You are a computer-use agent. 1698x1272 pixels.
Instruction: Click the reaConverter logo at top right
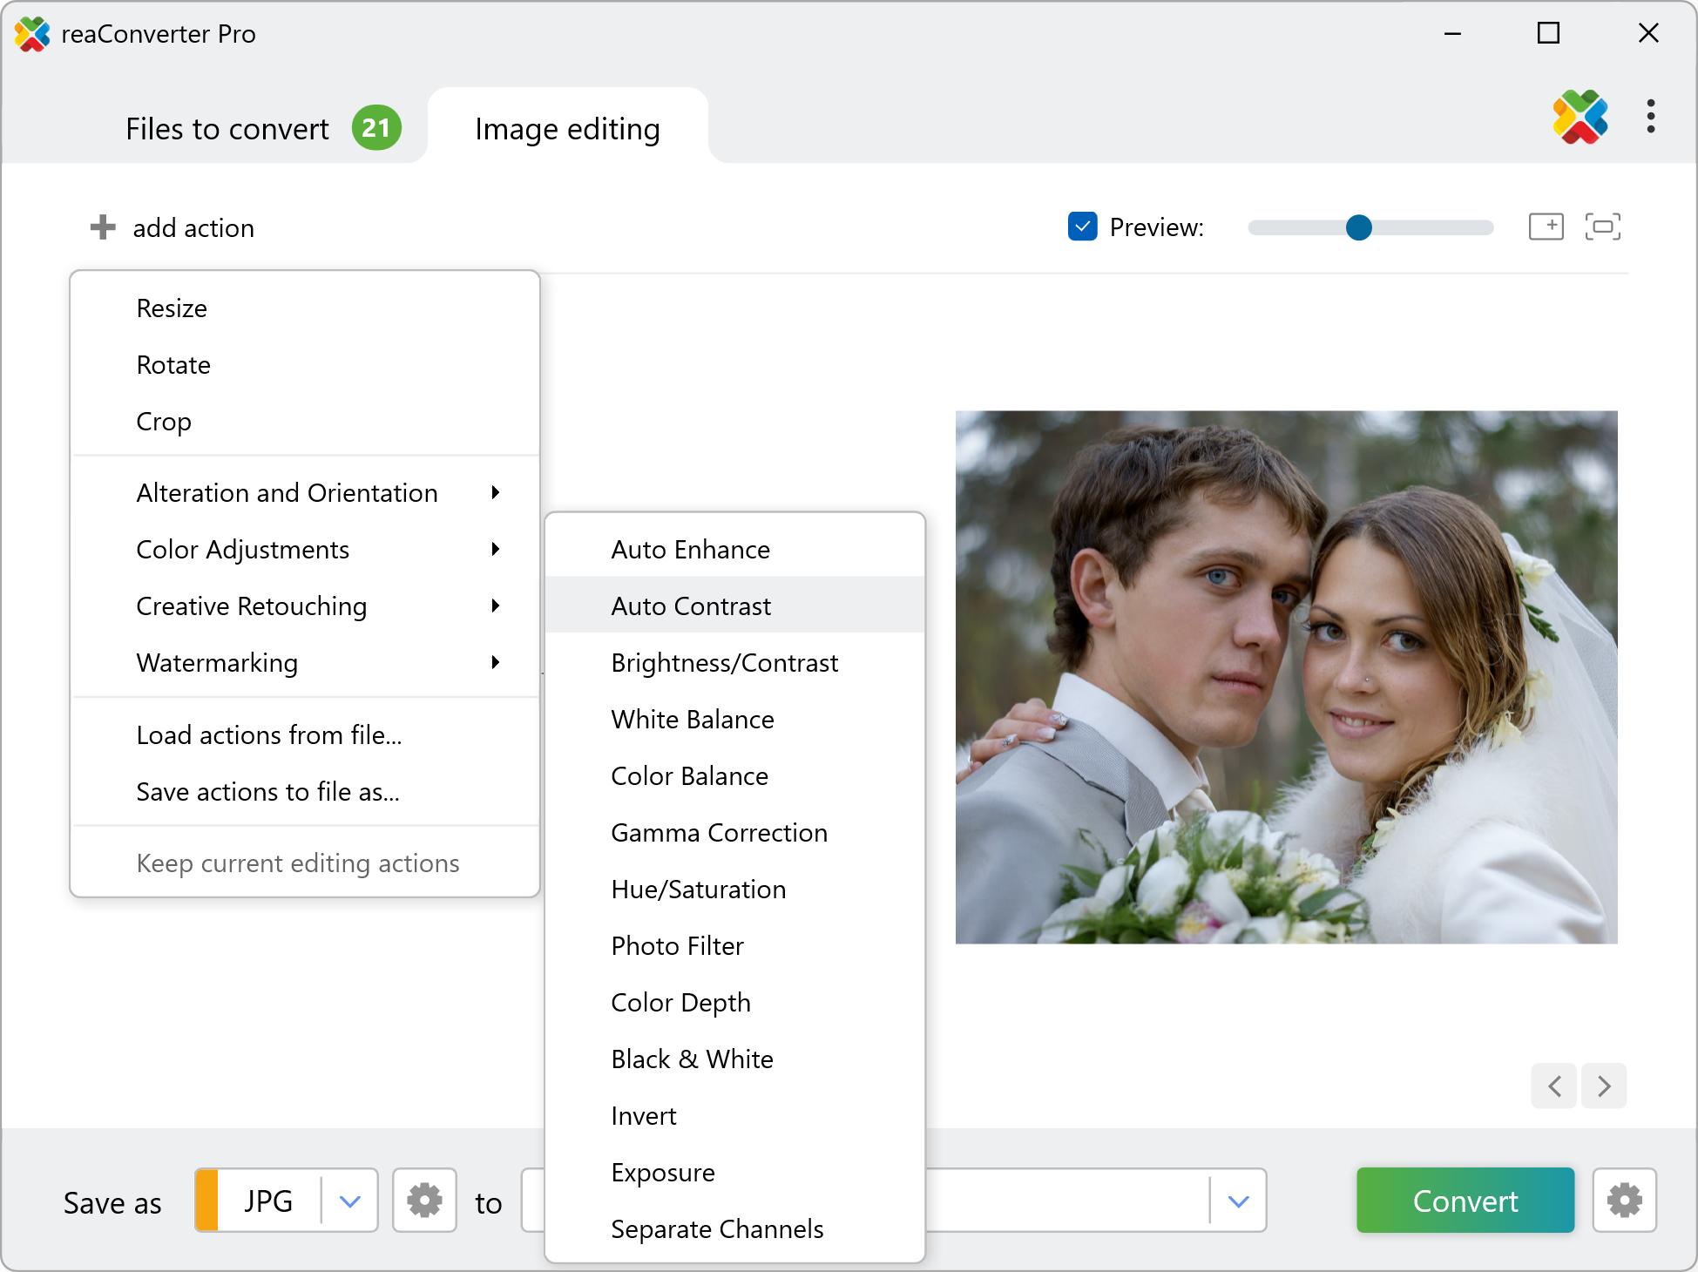(1580, 117)
